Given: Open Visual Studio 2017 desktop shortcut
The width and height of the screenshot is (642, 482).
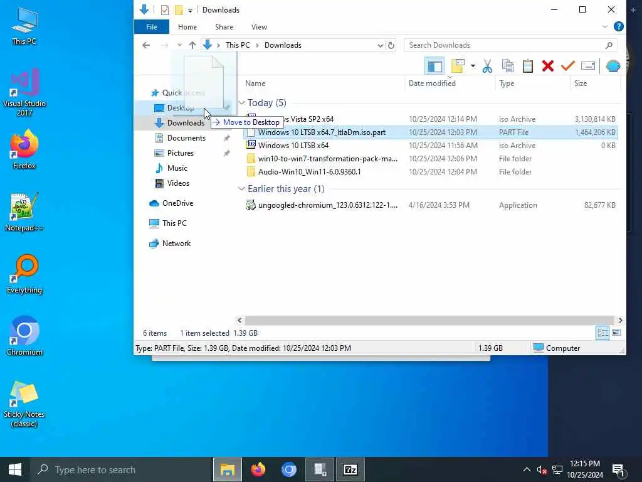Looking at the screenshot, I should click(24, 92).
